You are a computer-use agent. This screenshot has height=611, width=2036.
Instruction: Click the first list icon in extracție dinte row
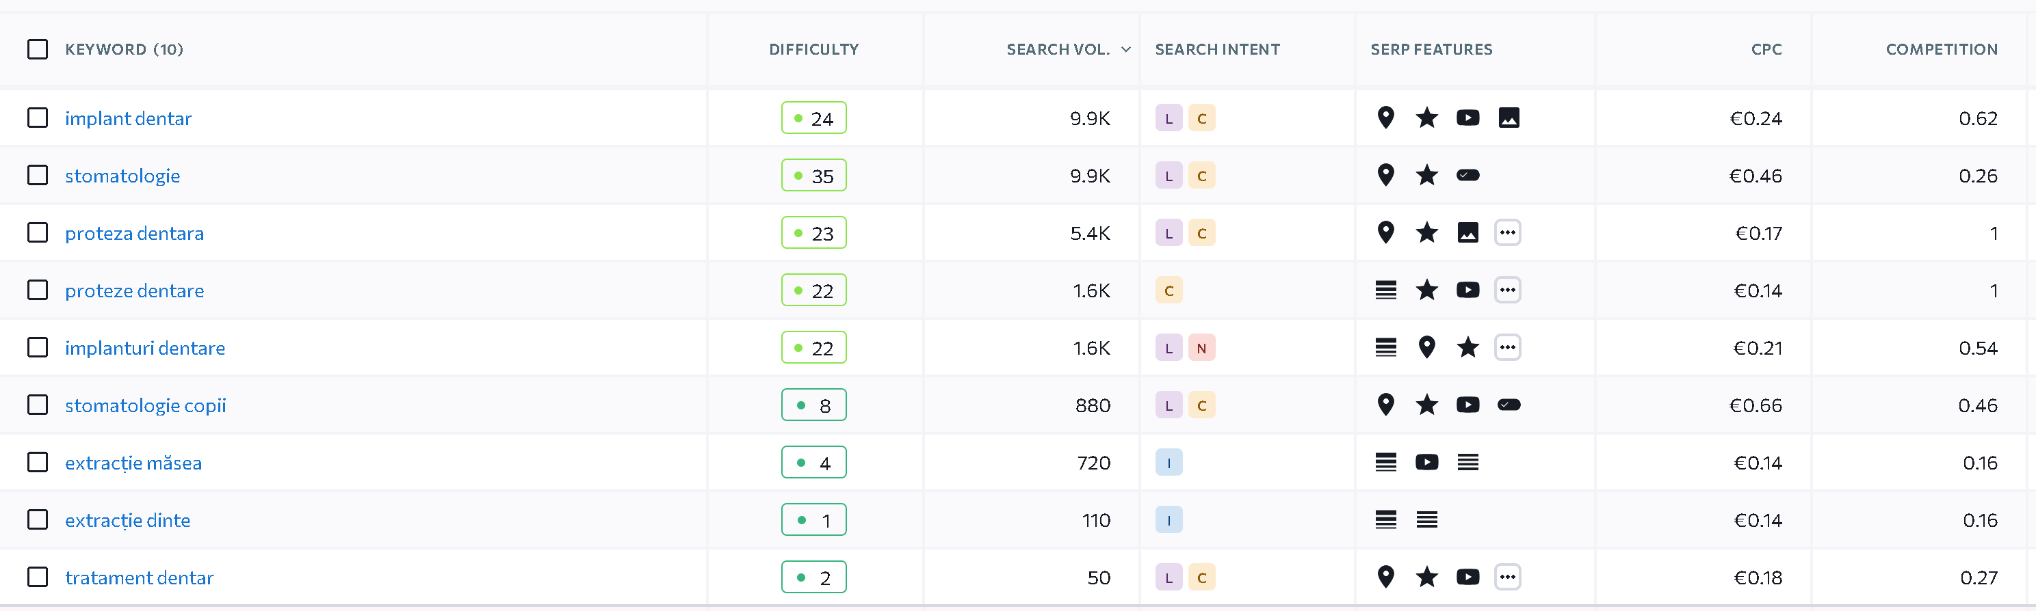point(1385,520)
